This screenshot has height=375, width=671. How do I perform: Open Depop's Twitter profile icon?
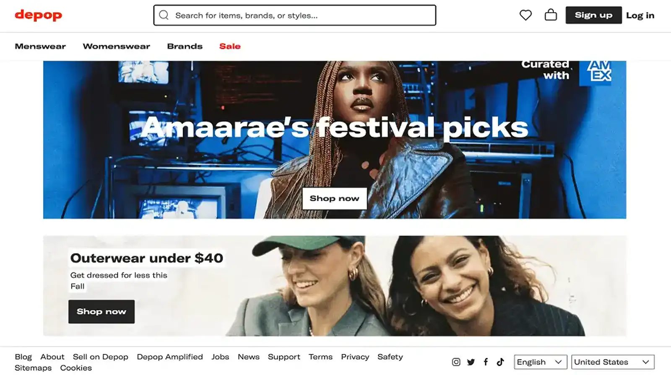point(471,362)
